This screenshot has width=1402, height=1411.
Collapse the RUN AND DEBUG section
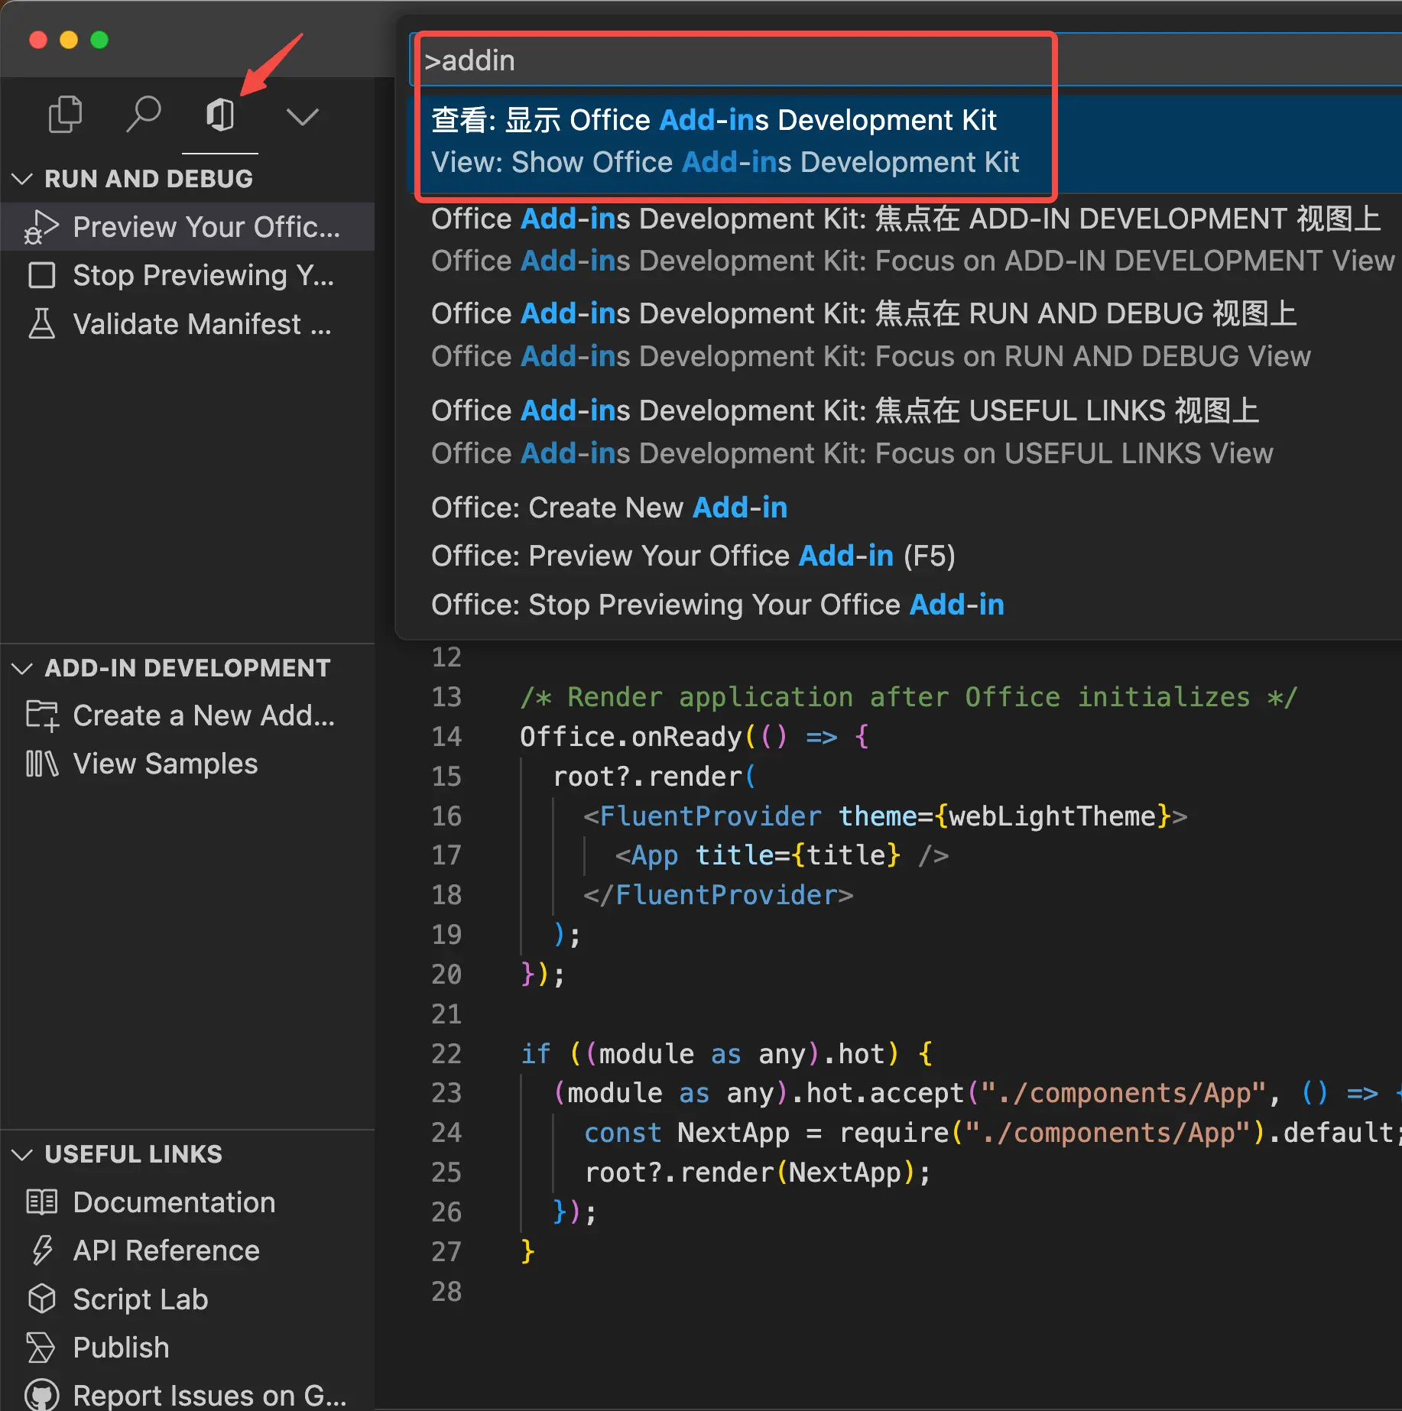[x=23, y=179]
